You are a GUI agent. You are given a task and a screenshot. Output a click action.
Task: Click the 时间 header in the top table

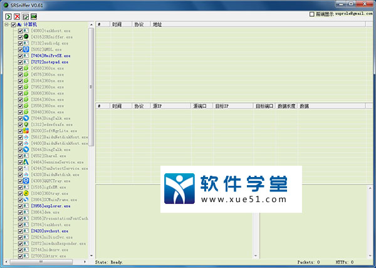[121, 24]
